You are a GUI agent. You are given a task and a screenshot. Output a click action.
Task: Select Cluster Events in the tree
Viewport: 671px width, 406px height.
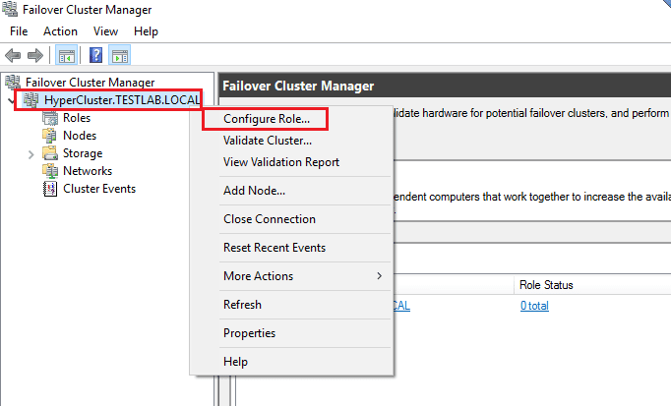pyautogui.click(x=99, y=189)
